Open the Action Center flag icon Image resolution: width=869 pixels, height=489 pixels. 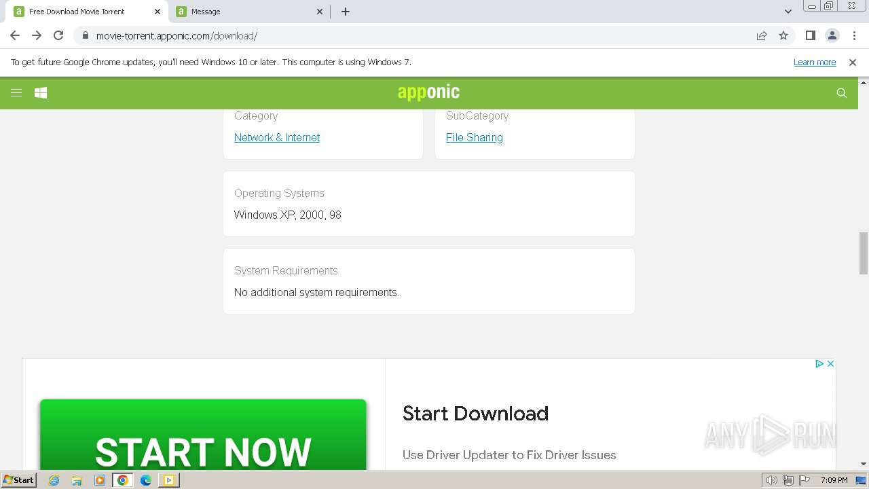tap(805, 480)
